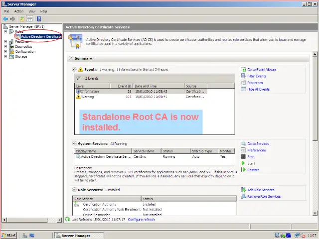Click the Up one level toolbar icon
The height and width of the screenshot is (239, 319).
coord(21,19)
